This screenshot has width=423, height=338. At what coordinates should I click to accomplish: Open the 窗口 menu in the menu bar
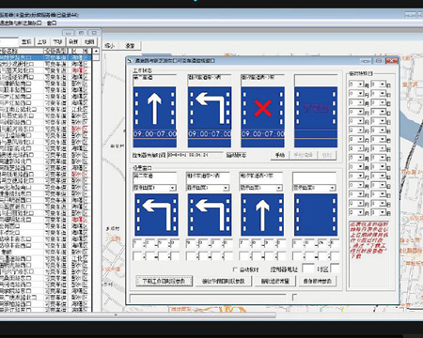52,23
